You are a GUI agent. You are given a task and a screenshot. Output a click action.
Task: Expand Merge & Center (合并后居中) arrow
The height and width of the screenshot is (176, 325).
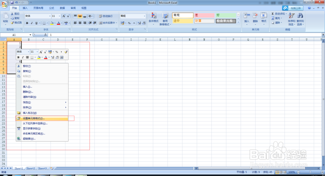click(116, 23)
